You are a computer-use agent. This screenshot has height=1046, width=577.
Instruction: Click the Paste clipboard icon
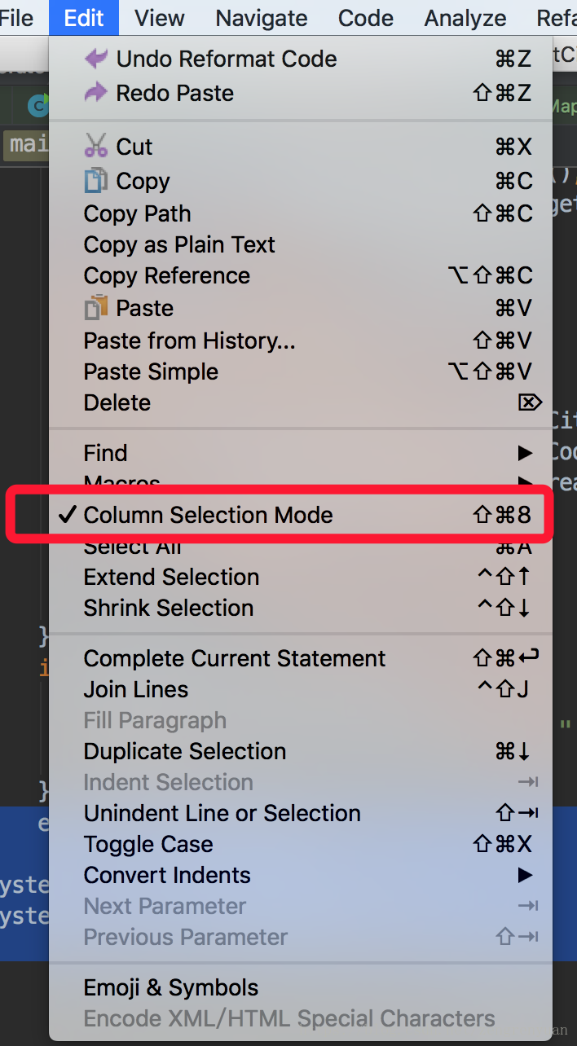96,308
